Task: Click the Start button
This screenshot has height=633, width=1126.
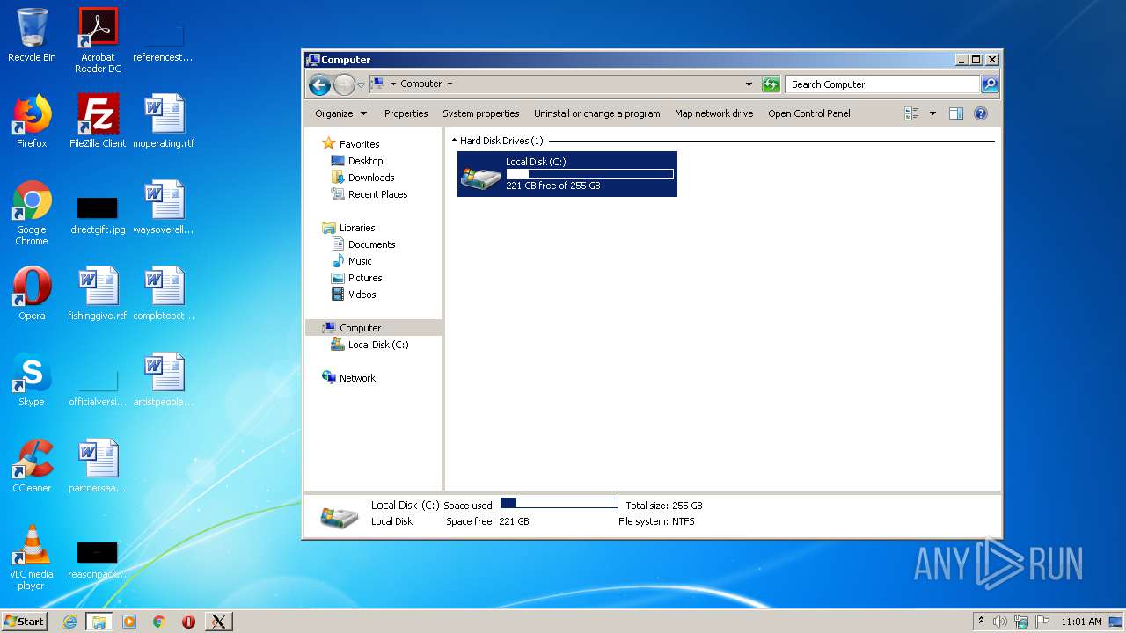Action: click(24, 621)
